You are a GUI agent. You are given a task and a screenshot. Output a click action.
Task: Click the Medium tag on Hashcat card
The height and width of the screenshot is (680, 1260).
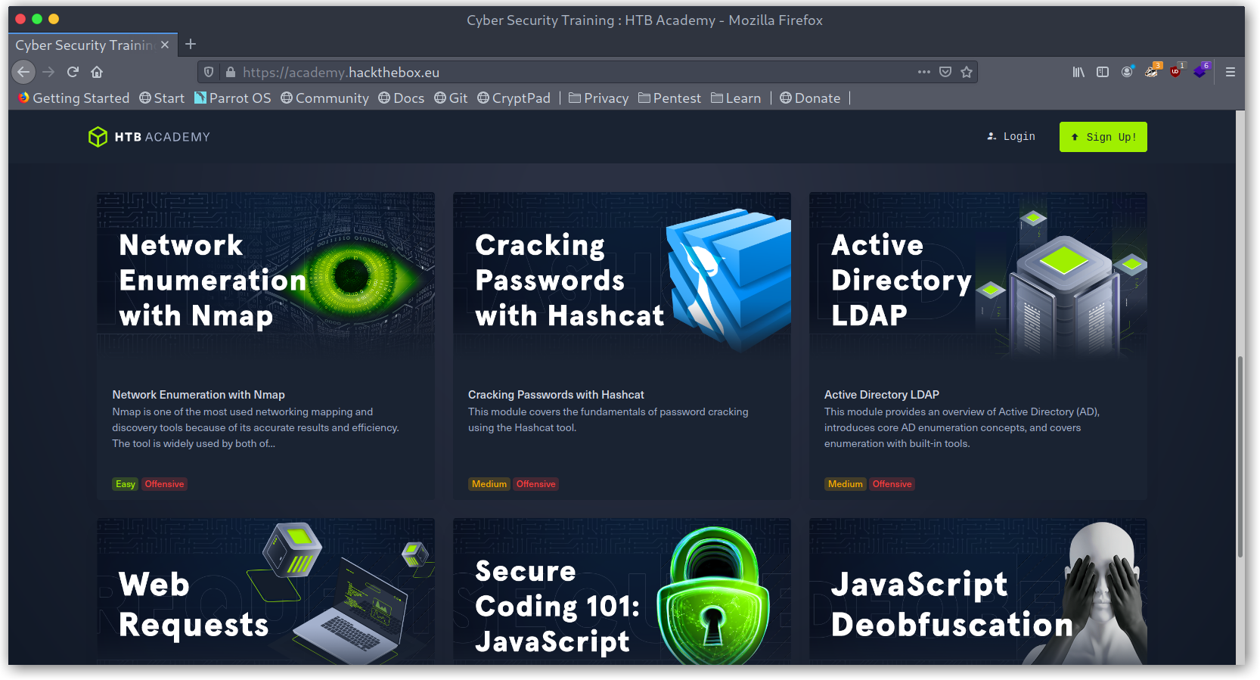(x=489, y=484)
